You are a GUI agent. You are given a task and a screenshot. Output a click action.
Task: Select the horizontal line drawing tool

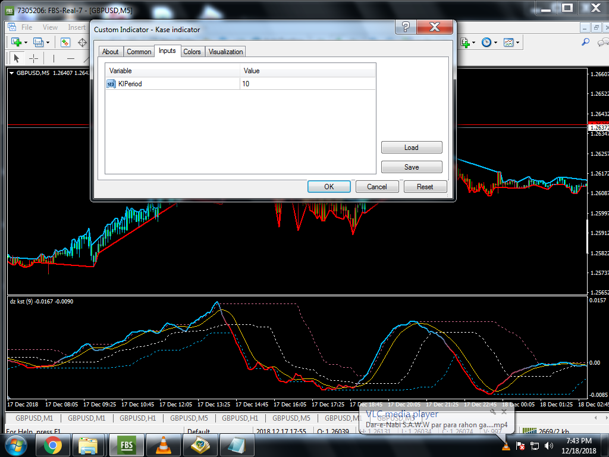pyautogui.click(x=70, y=58)
